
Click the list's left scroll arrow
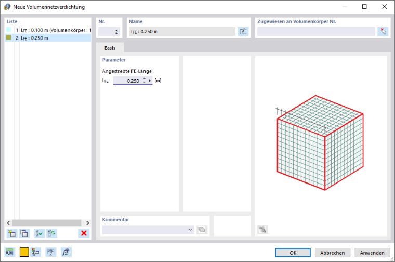pyautogui.click(x=8, y=223)
